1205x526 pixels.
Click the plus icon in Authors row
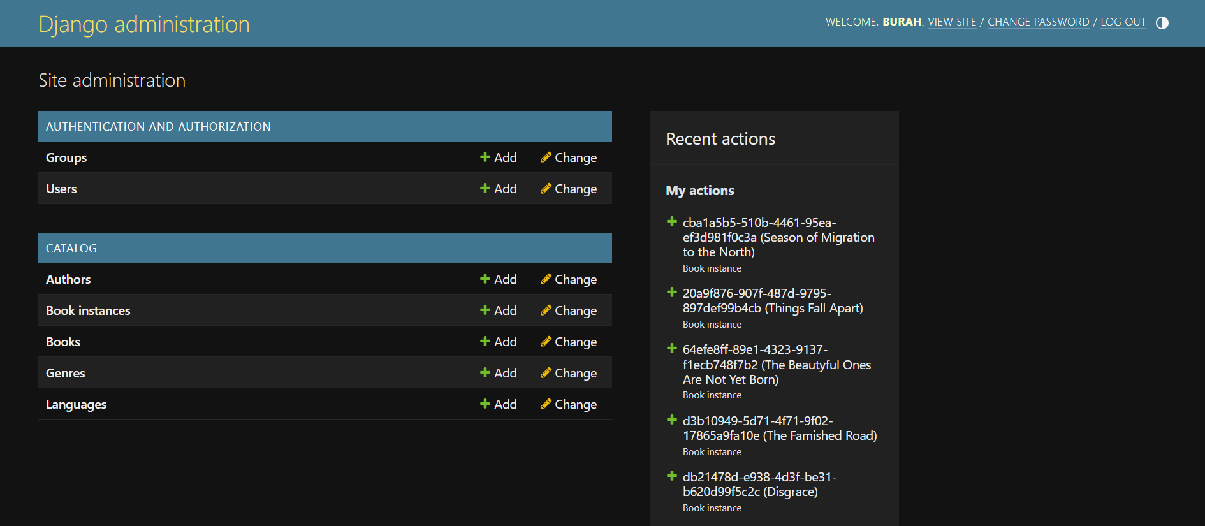click(485, 279)
